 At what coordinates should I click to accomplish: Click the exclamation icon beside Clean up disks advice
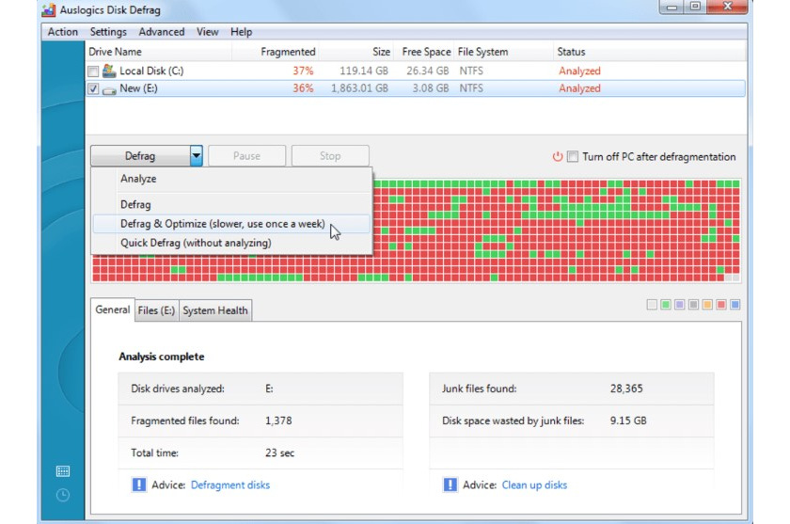450,484
